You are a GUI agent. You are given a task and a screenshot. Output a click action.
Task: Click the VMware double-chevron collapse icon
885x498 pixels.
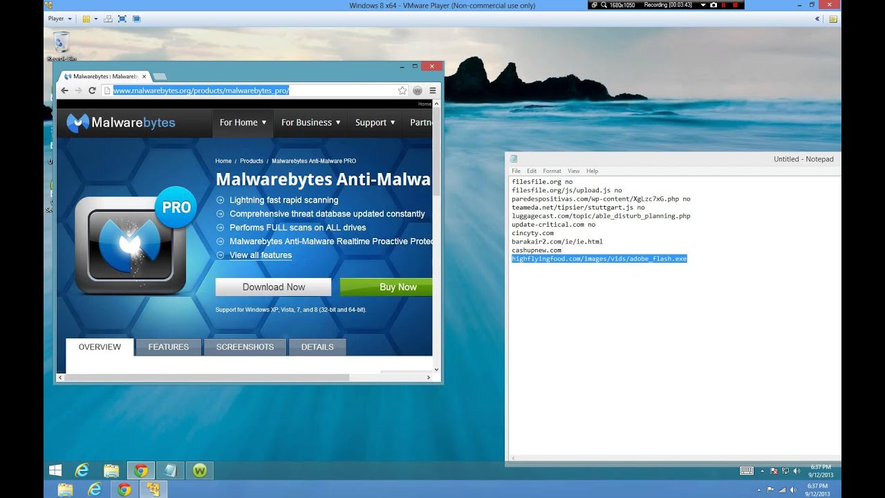817,19
